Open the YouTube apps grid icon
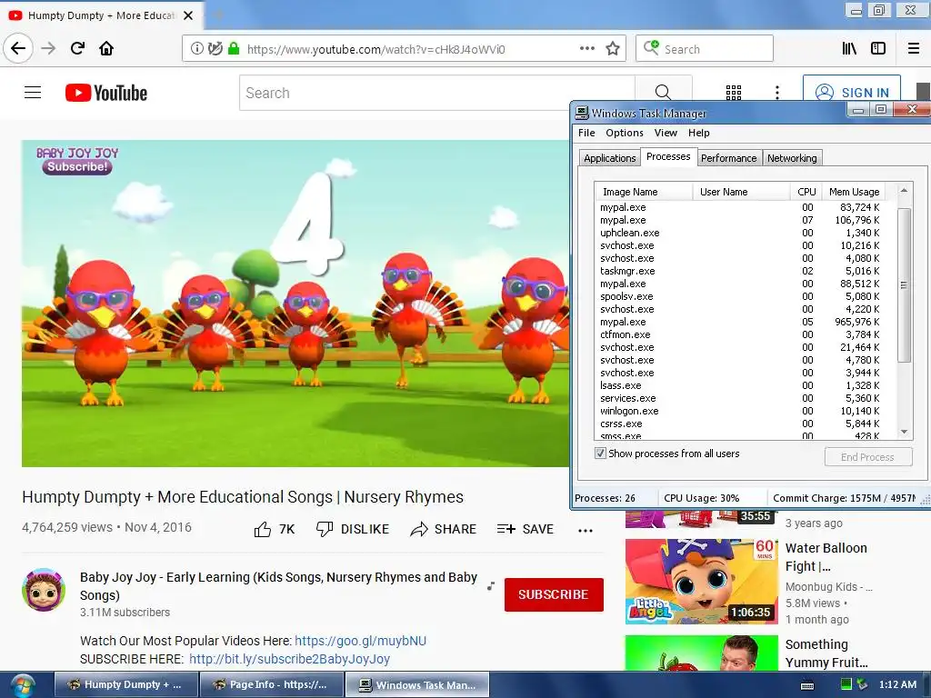 pos(734,93)
